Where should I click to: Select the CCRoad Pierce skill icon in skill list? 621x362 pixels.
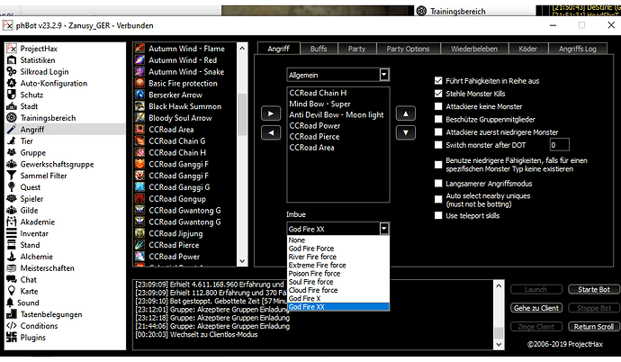[x=139, y=245]
